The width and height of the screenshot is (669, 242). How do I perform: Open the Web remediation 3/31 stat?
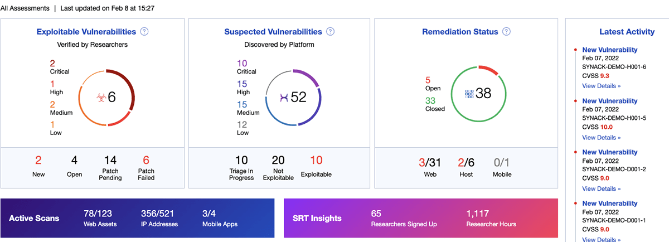coord(430,162)
